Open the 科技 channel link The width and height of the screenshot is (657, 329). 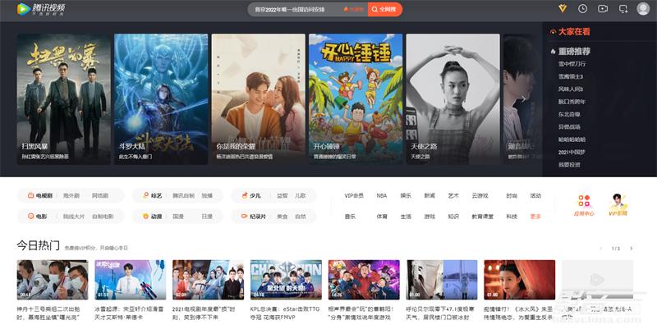(x=512, y=217)
